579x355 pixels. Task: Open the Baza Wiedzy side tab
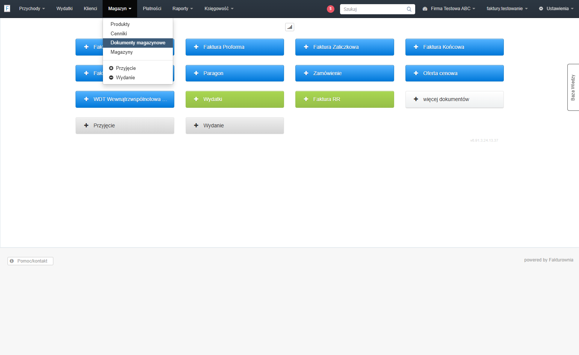[x=573, y=87]
